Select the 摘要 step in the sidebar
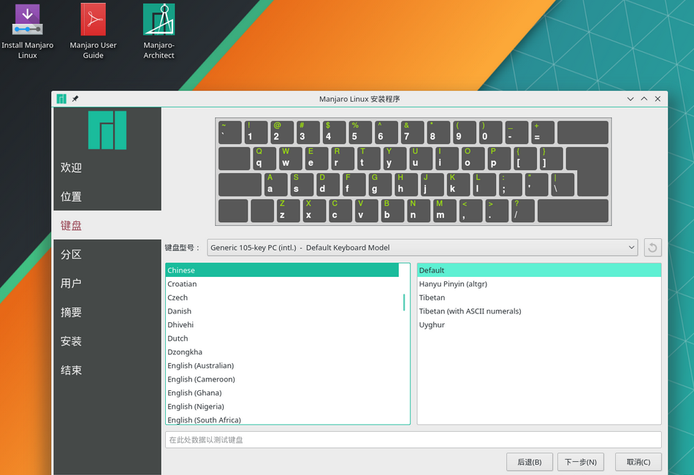The width and height of the screenshot is (694, 475). pos(107,312)
